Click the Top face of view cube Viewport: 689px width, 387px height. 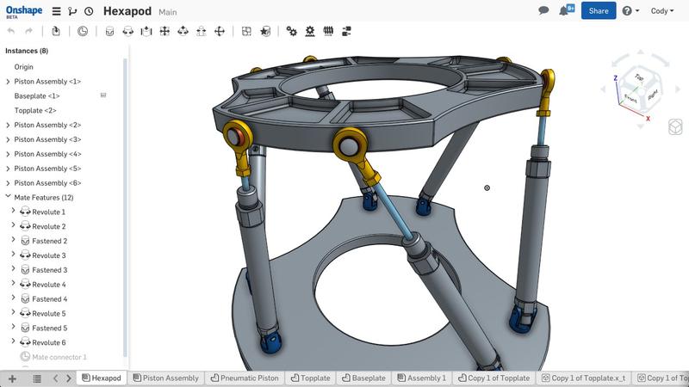(x=639, y=77)
